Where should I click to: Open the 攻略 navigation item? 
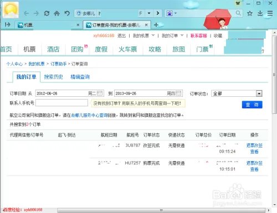pyautogui.click(x=155, y=49)
